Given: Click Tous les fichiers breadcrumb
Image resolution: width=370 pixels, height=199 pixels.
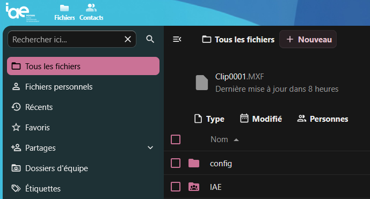Looking at the screenshot, I should (238, 39).
